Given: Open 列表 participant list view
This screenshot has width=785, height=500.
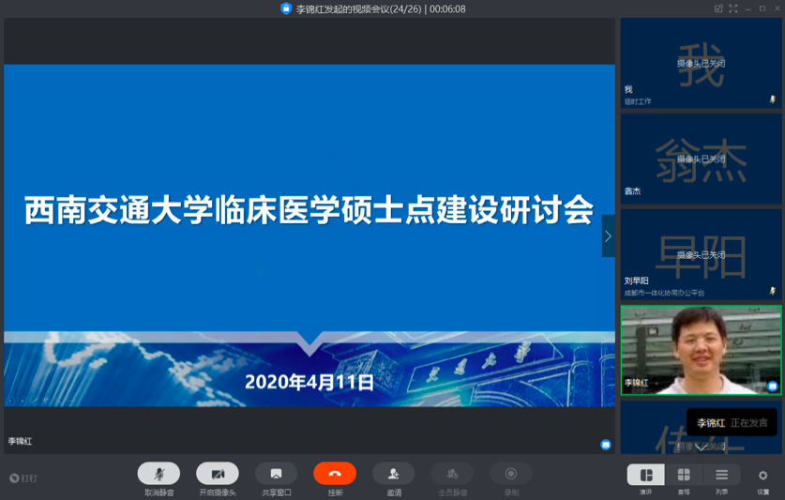Looking at the screenshot, I should pyautogui.click(x=721, y=476).
